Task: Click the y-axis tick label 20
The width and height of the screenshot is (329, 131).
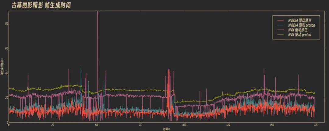Action: 6,98
